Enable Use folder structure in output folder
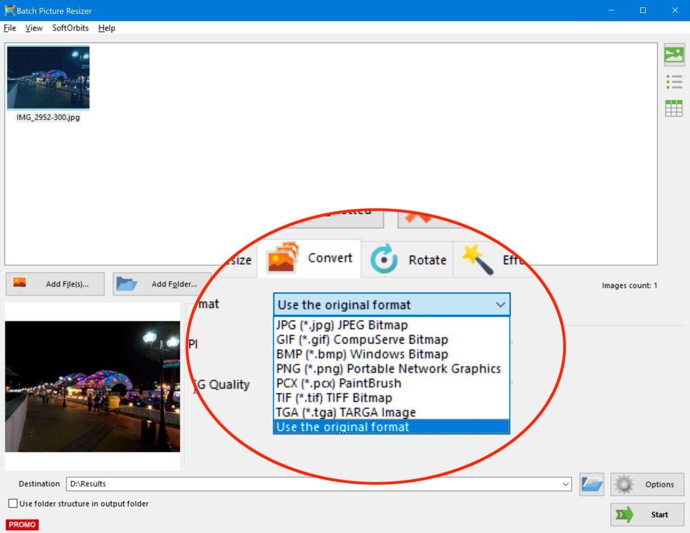Image resolution: width=690 pixels, height=533 pixels. point(12,503)
